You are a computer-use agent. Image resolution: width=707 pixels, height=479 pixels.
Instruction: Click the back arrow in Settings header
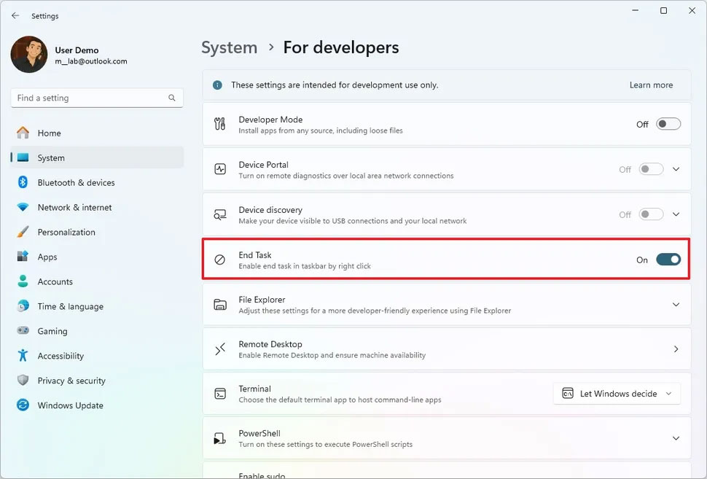pos(15,15)
